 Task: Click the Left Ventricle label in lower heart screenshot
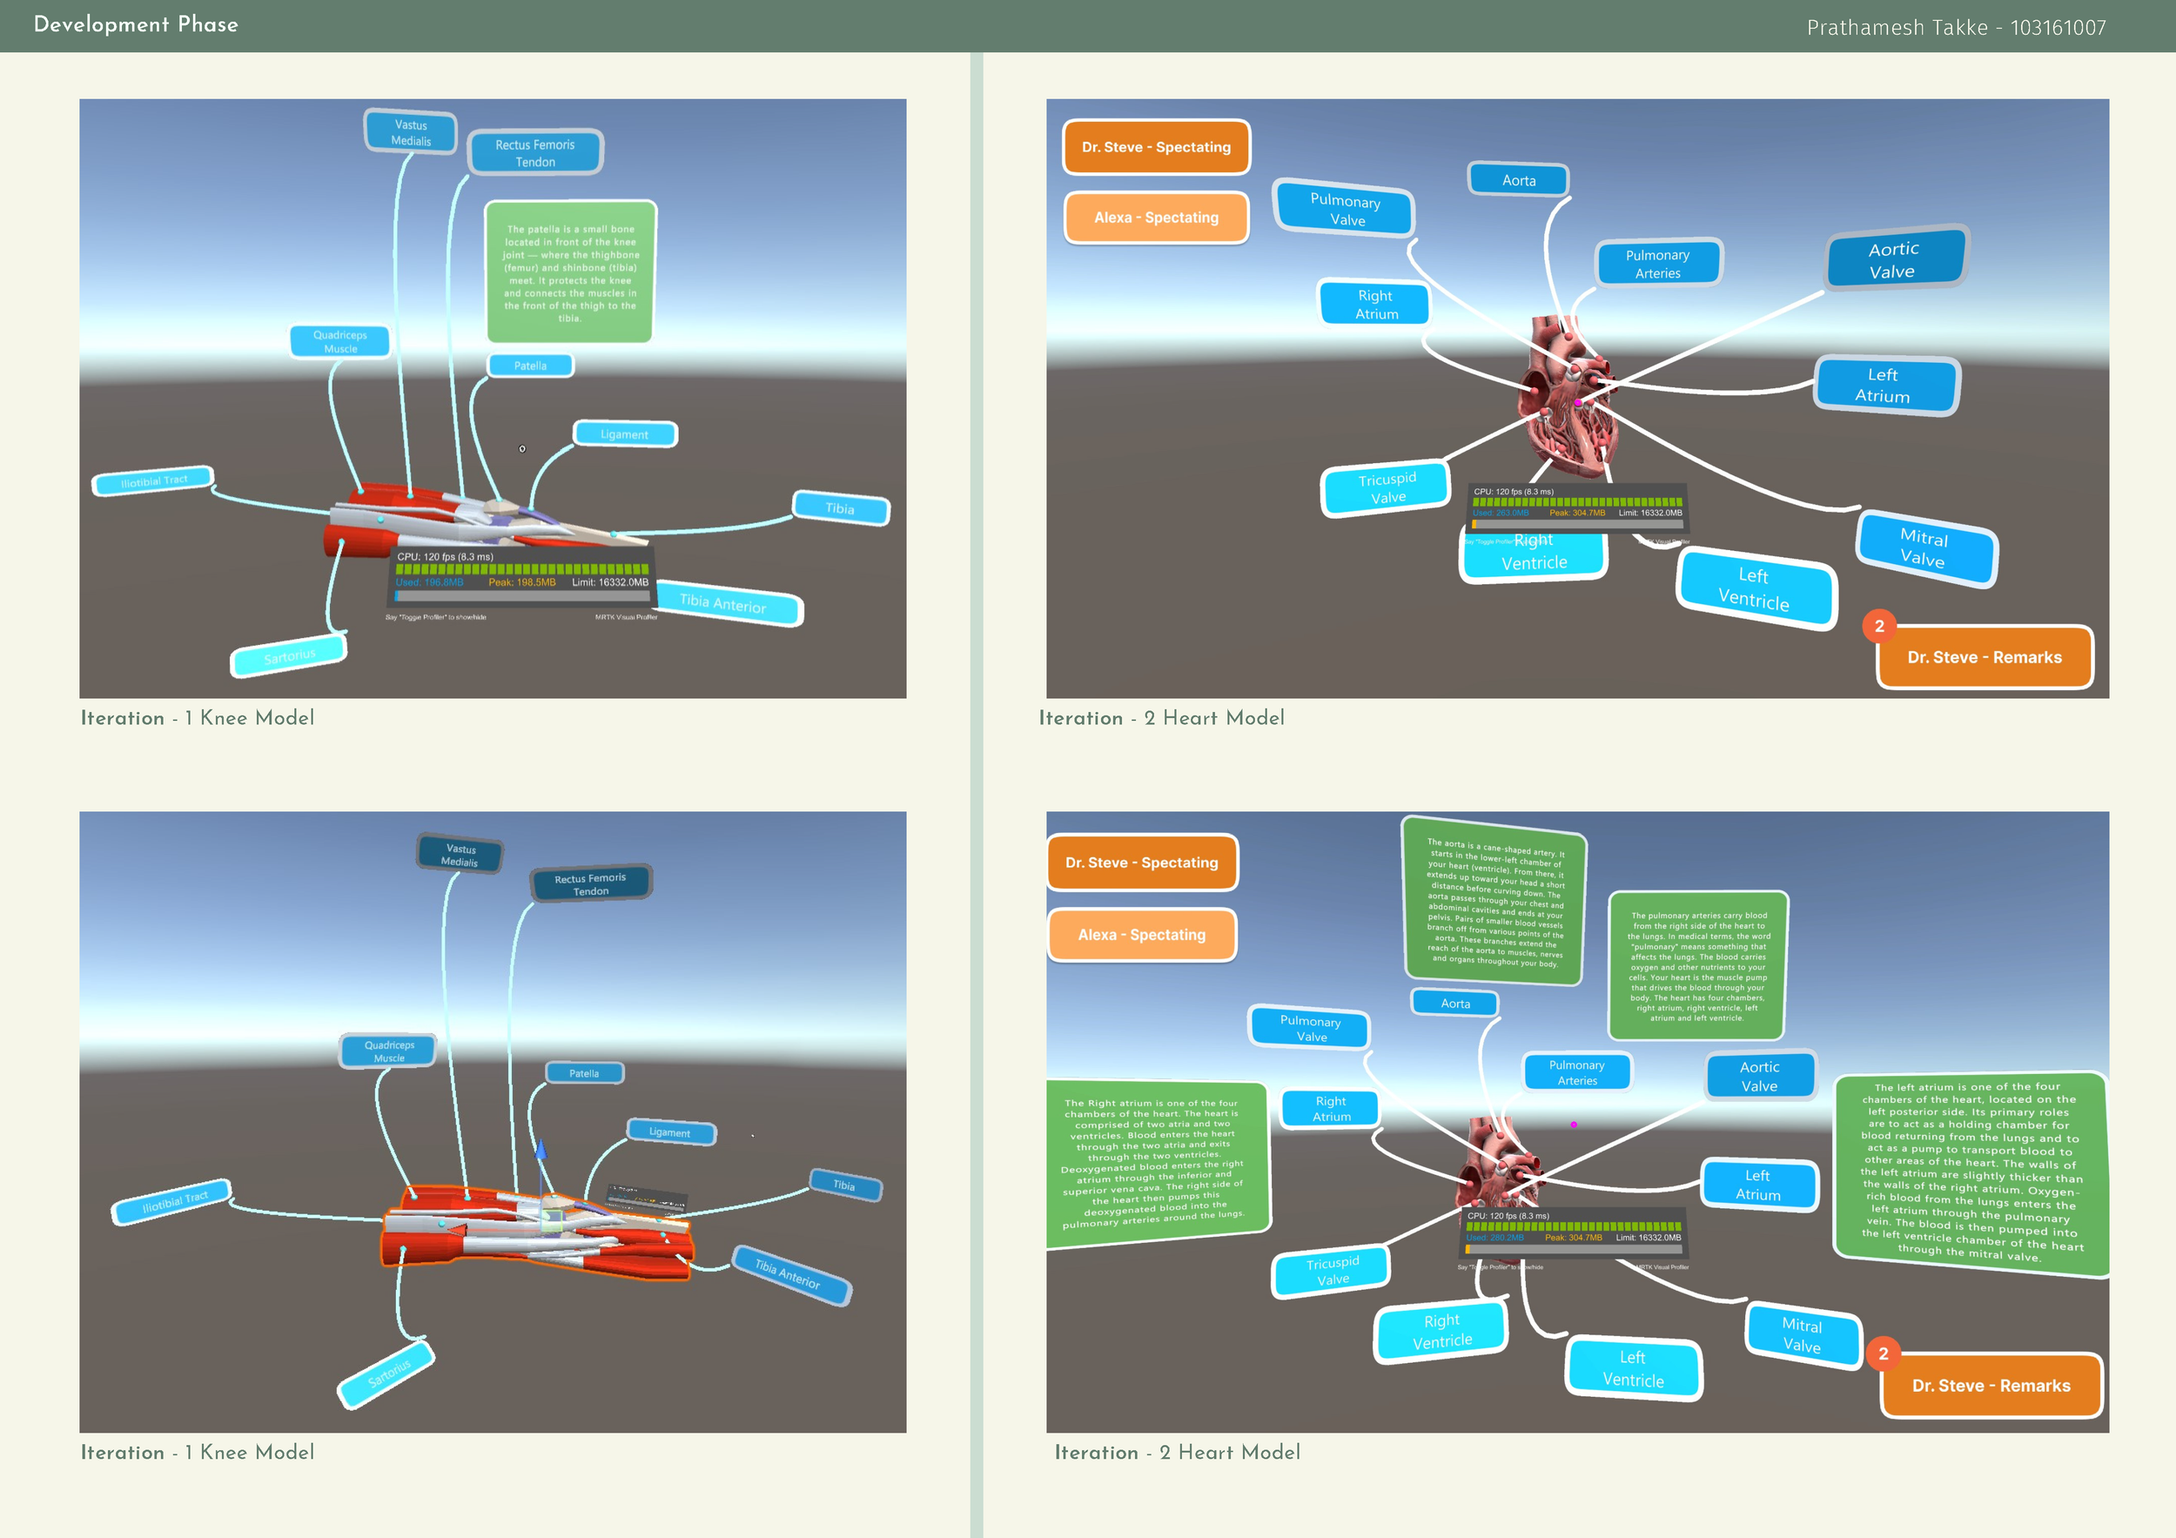pyautogui.click(x=1634, y=1368)
